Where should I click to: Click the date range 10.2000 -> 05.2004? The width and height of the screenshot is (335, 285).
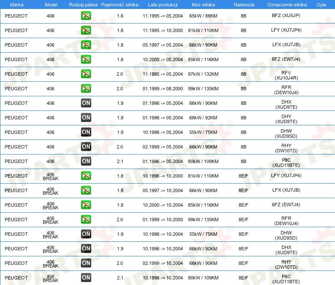163,59
